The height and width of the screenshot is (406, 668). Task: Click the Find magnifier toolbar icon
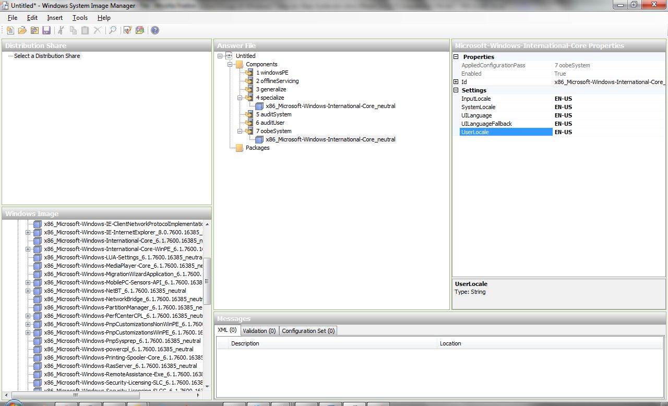point(112,30)
